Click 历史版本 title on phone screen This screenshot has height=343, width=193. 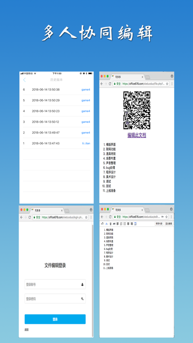pyautogui.click(x=57, y=80)
